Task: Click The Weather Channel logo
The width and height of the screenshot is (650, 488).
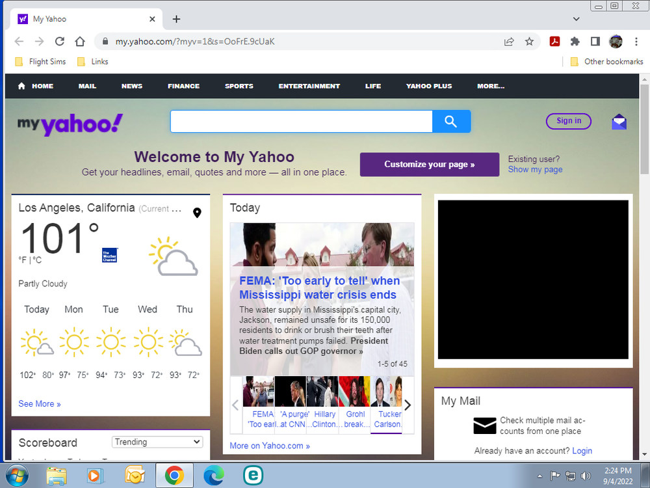Action: (x=110, y=255)
